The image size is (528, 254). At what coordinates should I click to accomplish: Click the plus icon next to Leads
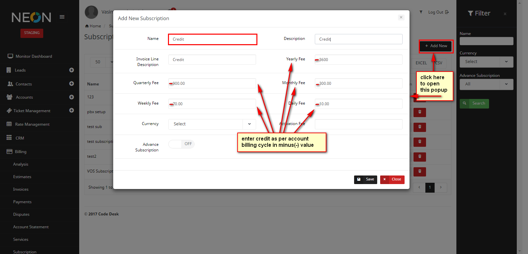[72, 70]
